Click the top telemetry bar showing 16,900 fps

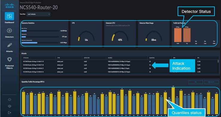[40, 31]
